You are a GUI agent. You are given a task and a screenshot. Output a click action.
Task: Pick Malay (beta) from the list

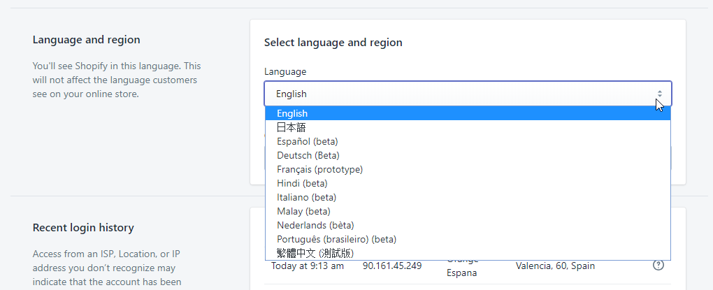pyautogui.click(x=303, y=211)
